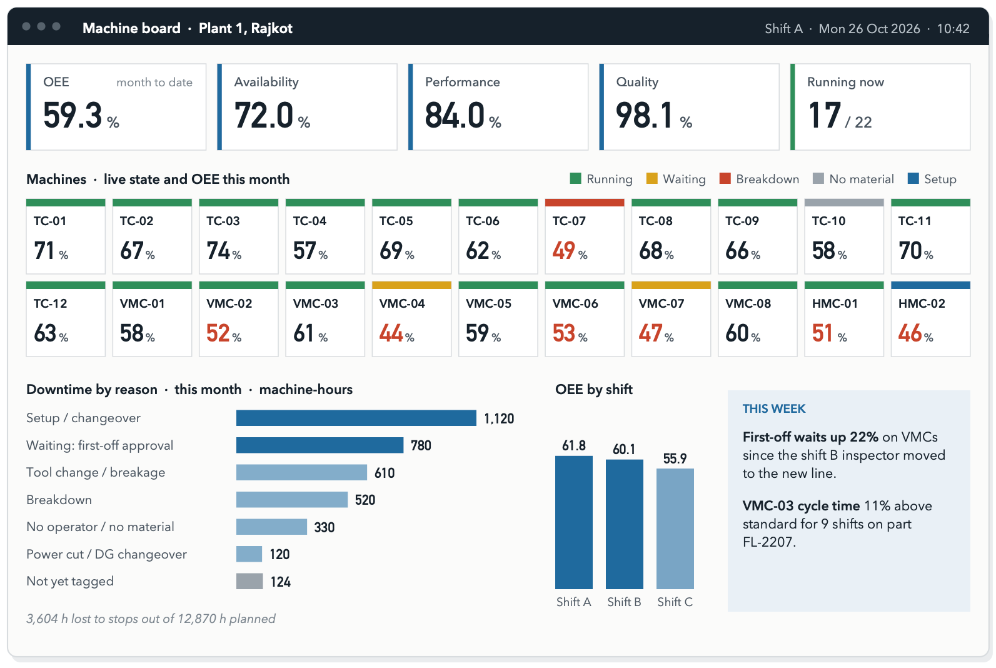Click the gray No material legend swatch
The height and width of the screenshot is (668, 996).
[x=818, y=179]
